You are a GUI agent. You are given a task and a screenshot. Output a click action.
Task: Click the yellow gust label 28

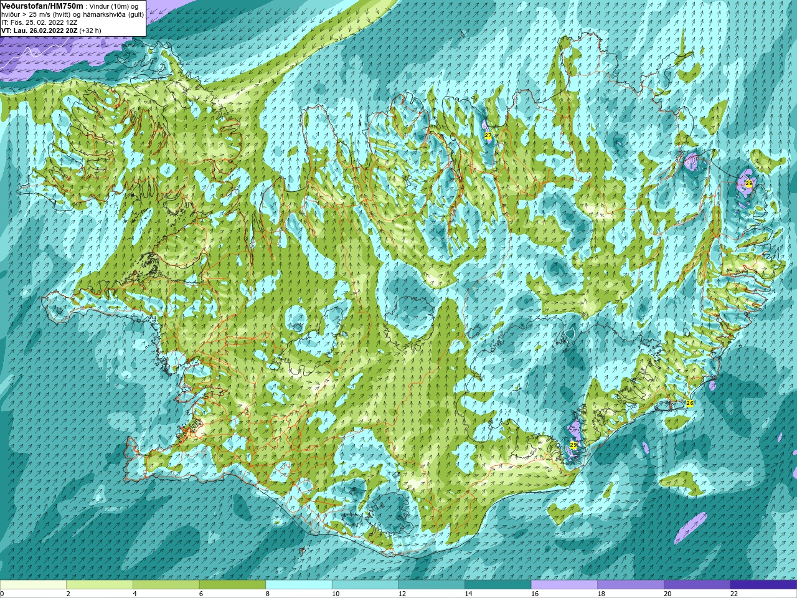click(x=748, y=183)
